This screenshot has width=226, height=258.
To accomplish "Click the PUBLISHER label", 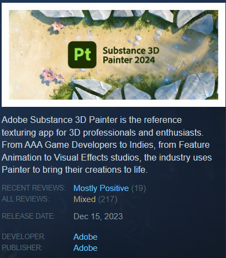I will coord(22,248).
